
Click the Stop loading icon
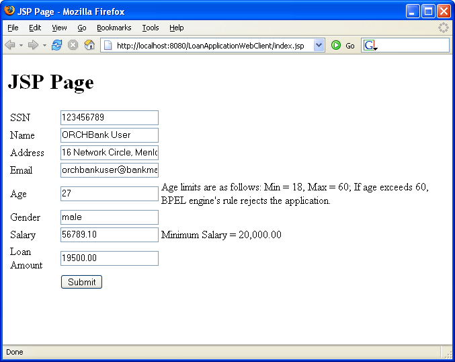tap(73, 45)
